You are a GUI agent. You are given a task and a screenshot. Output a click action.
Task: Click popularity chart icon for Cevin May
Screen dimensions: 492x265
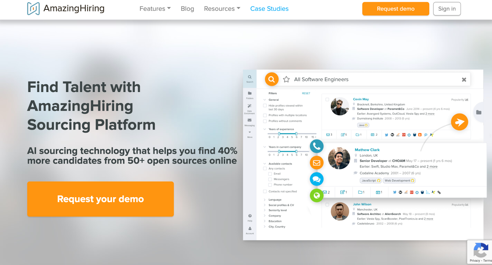click(466, 100)
